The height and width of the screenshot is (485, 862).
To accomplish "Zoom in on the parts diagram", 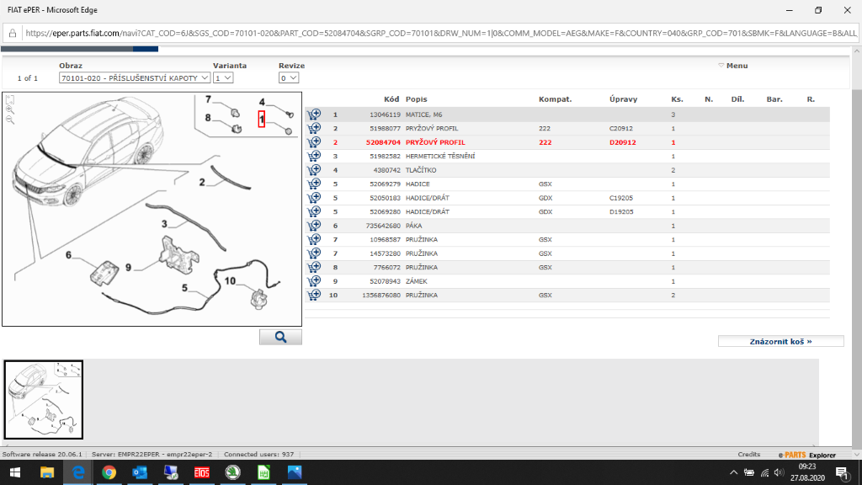I will [10, 110].
